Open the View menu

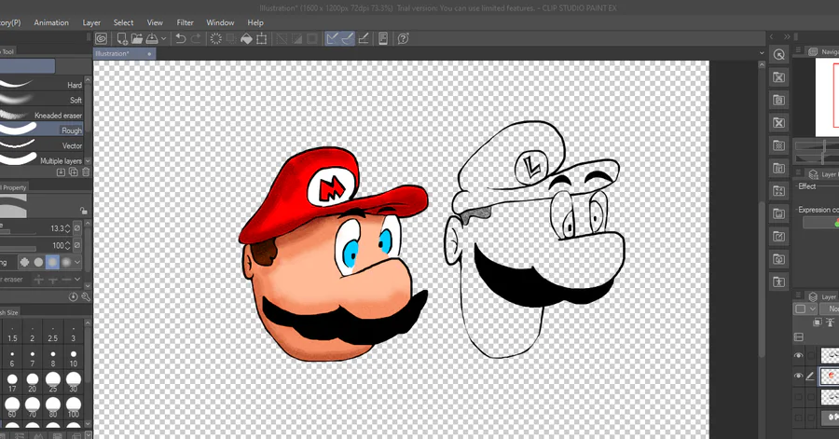point(155,22)
